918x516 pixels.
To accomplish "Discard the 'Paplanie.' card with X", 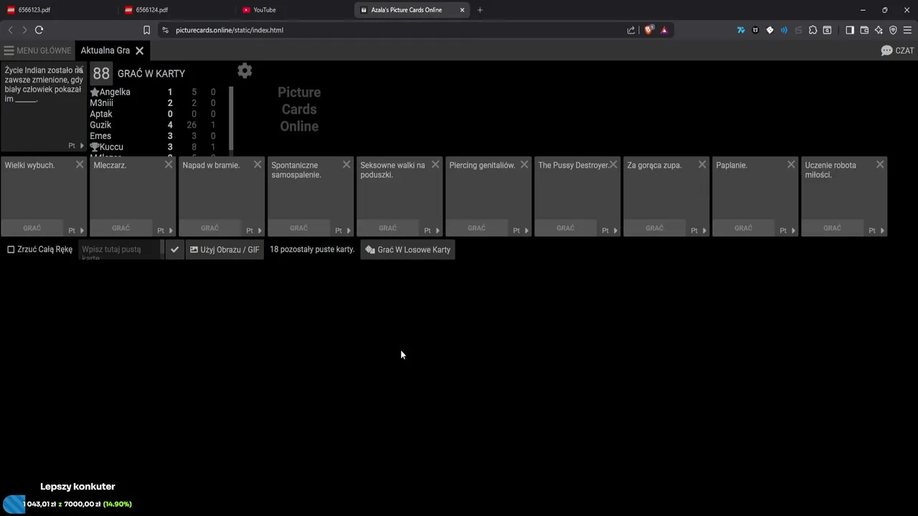I will click(791, 165).
